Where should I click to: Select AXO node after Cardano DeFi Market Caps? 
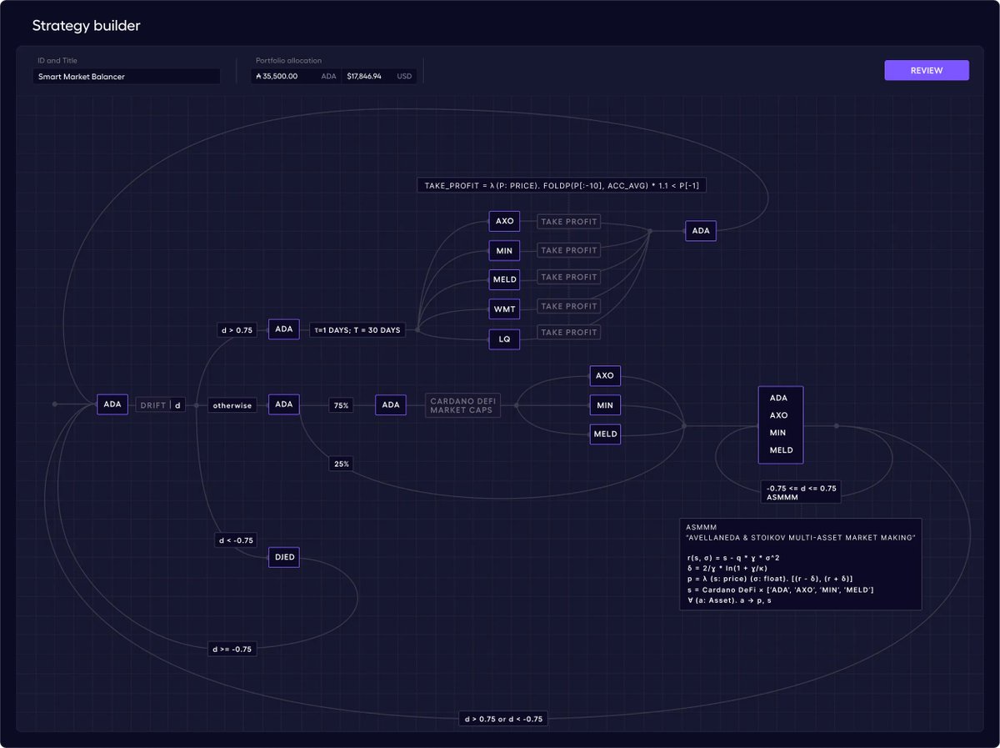tap(605, 376)
